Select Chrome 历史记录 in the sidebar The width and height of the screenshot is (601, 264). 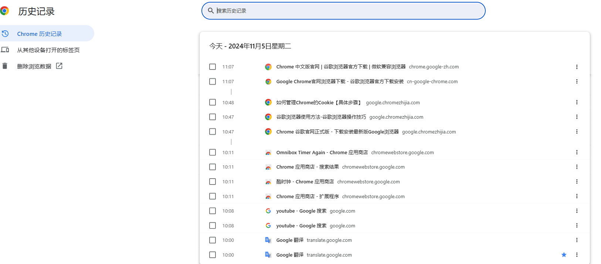coord(40,34)
